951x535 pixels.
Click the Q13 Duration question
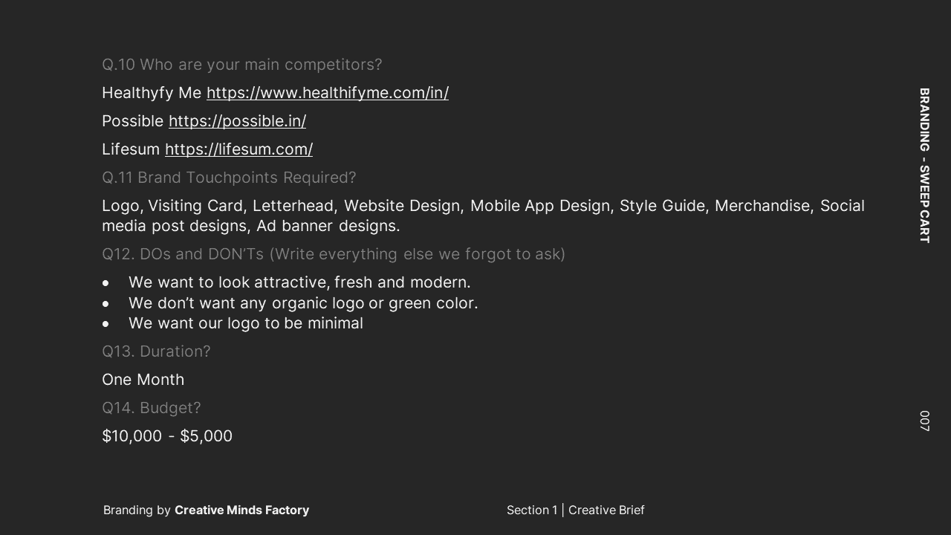pos(156,351)
